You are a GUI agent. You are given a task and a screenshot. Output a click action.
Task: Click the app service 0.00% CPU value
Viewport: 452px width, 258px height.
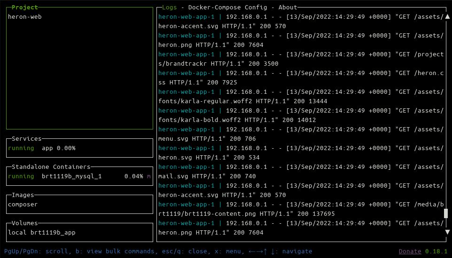point(66,148)
